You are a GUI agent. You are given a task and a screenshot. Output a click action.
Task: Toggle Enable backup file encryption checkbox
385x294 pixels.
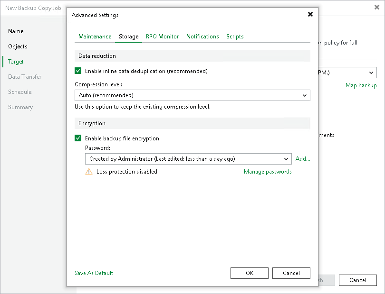coord(78,138)
